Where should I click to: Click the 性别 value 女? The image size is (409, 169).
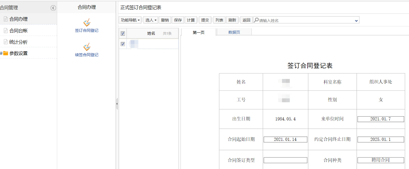point(381,99)
